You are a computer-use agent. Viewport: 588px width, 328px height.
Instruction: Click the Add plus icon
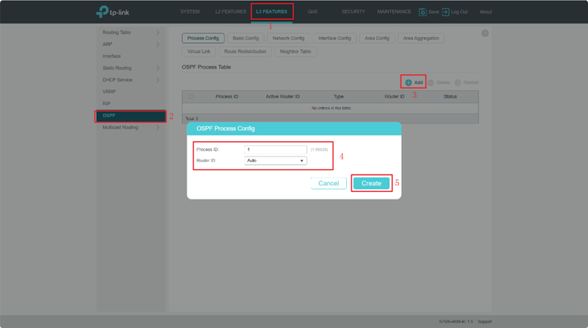408,82
